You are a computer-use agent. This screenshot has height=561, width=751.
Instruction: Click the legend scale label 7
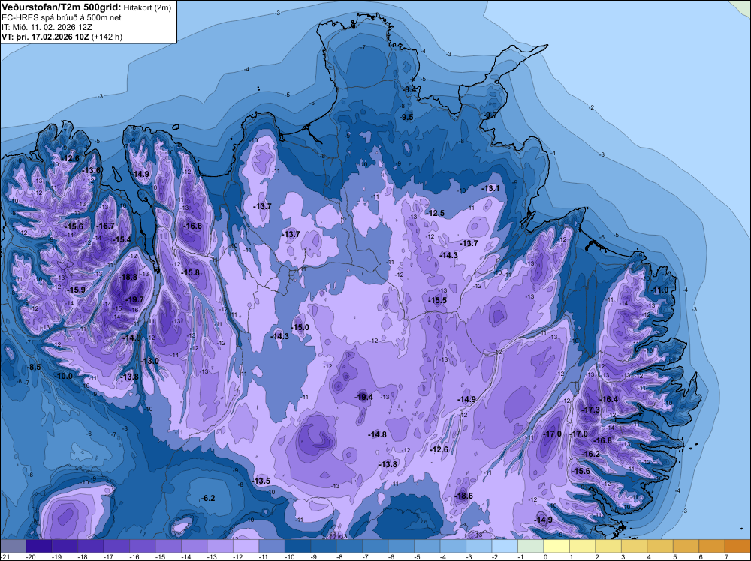coord(726,556)
